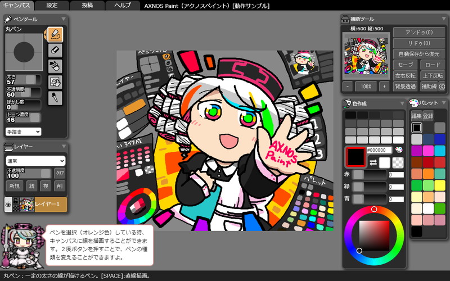450x281 pixels.
Task: Toggle 背景透過 background transparency
Action: [x=405, y=87]
